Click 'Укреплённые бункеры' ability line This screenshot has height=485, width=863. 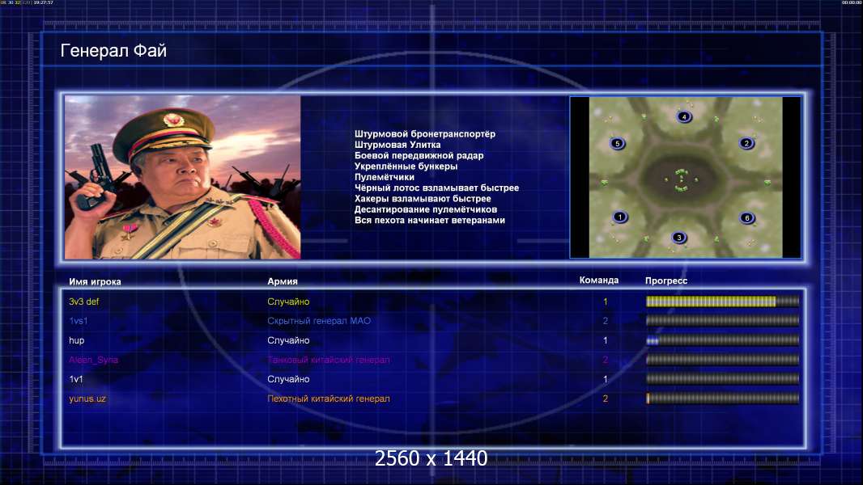pyautogui.click(x=406, y=167)
